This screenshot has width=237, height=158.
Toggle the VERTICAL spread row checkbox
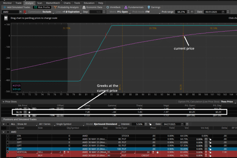coord(8,152)
